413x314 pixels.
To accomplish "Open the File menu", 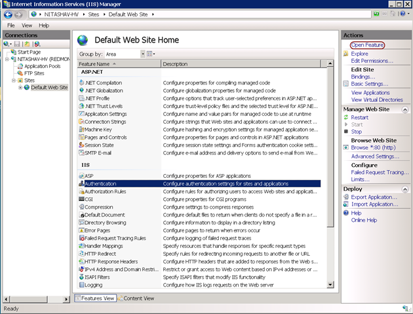I will 11,26.
